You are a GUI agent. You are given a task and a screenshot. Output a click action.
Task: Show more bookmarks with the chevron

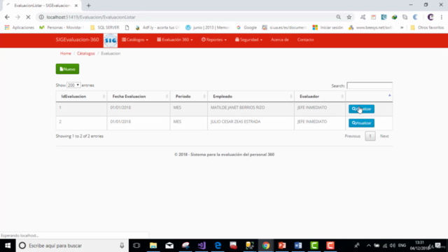pyautogui.click(x=402, y=27)
